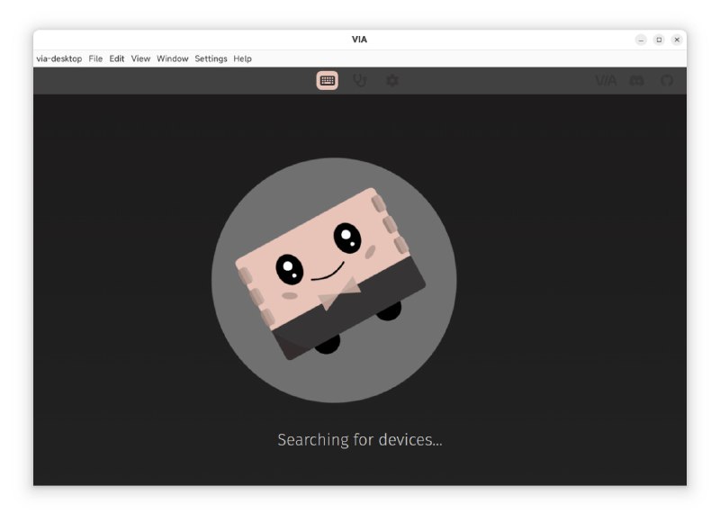Open the Key Tester stethoscope icon
This screenshot has width=720, height=522.
pos(359,81)
